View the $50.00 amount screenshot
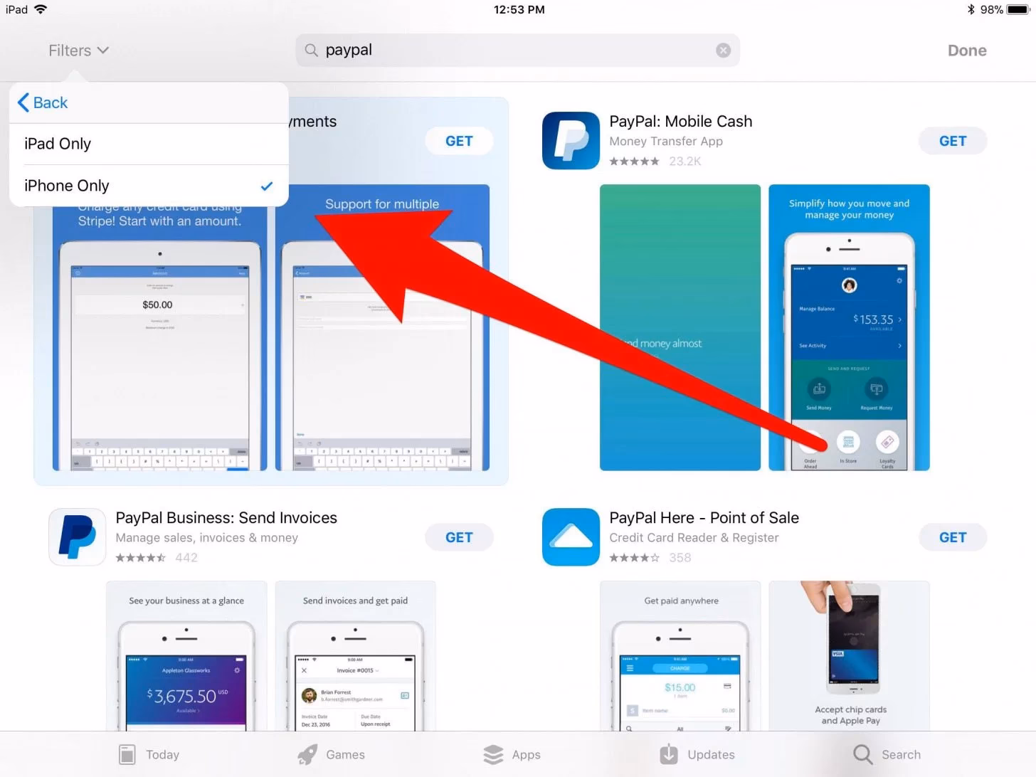 160,339
